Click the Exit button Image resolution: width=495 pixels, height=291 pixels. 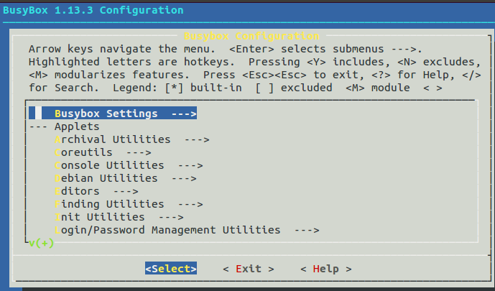click(249, 269)
